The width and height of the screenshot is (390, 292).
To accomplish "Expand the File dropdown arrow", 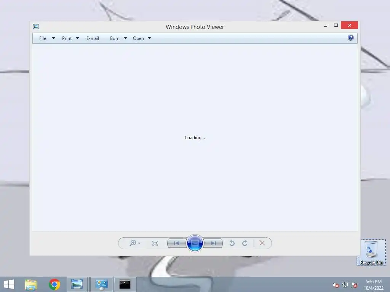I will [x=53, y=38].
